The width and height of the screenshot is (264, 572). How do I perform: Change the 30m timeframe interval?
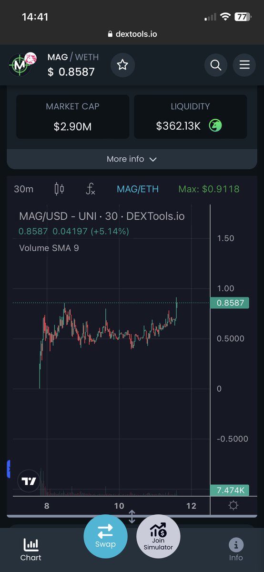point(24,189)
